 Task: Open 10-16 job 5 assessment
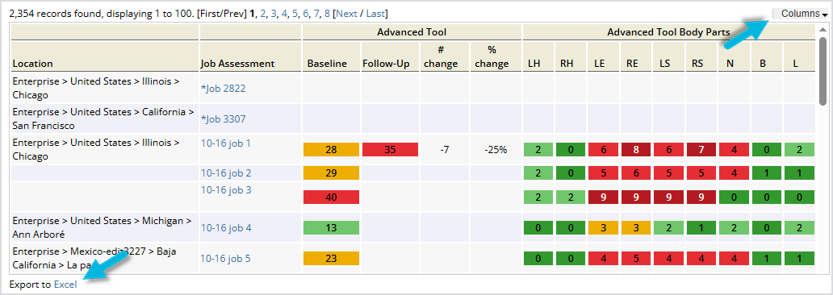click(225, 259)
